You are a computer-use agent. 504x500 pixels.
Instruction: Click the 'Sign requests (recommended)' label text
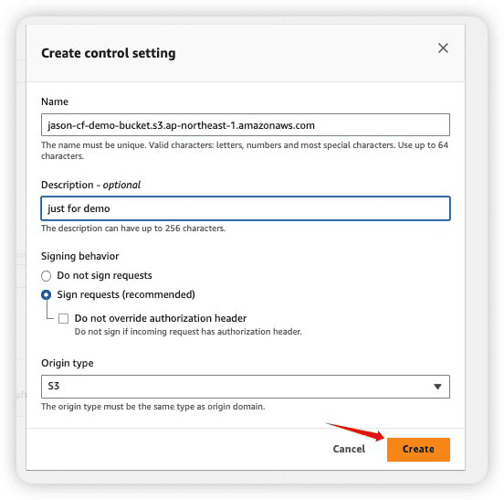click(126, 294)
